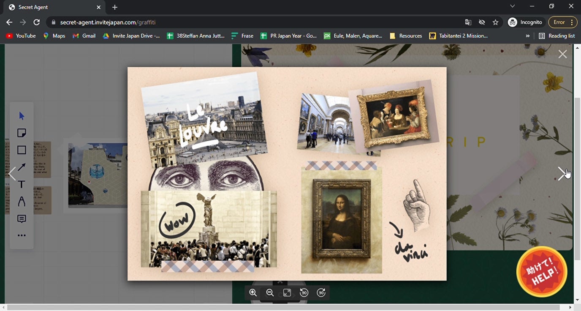
Task: Select the comment tool
Action: tap(22, 219)
